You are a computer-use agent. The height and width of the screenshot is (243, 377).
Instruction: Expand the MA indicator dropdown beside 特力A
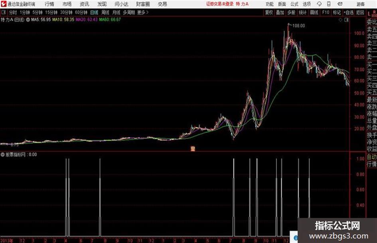pos(28,20)
